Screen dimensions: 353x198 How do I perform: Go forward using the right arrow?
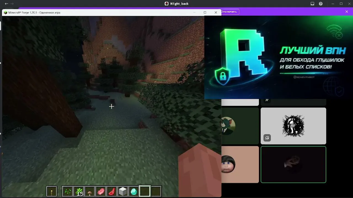tap(12, 4)
